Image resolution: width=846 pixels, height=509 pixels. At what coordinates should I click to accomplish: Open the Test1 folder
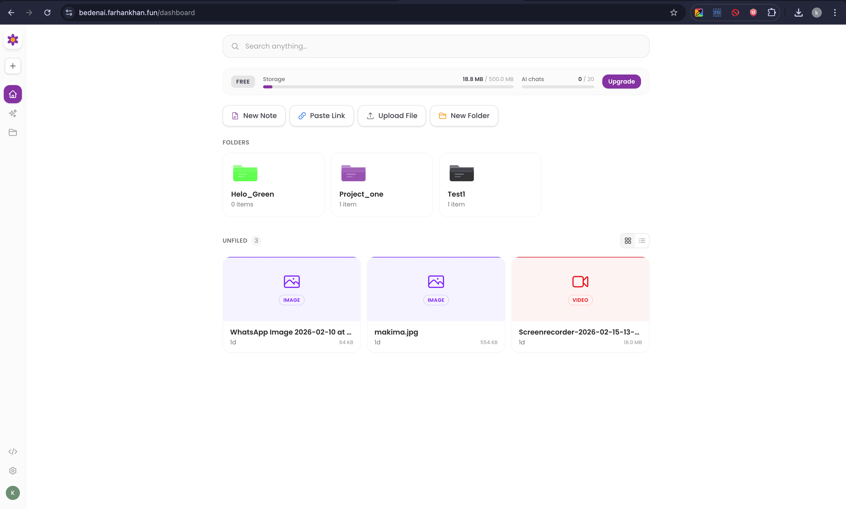(x=490, y=185)
